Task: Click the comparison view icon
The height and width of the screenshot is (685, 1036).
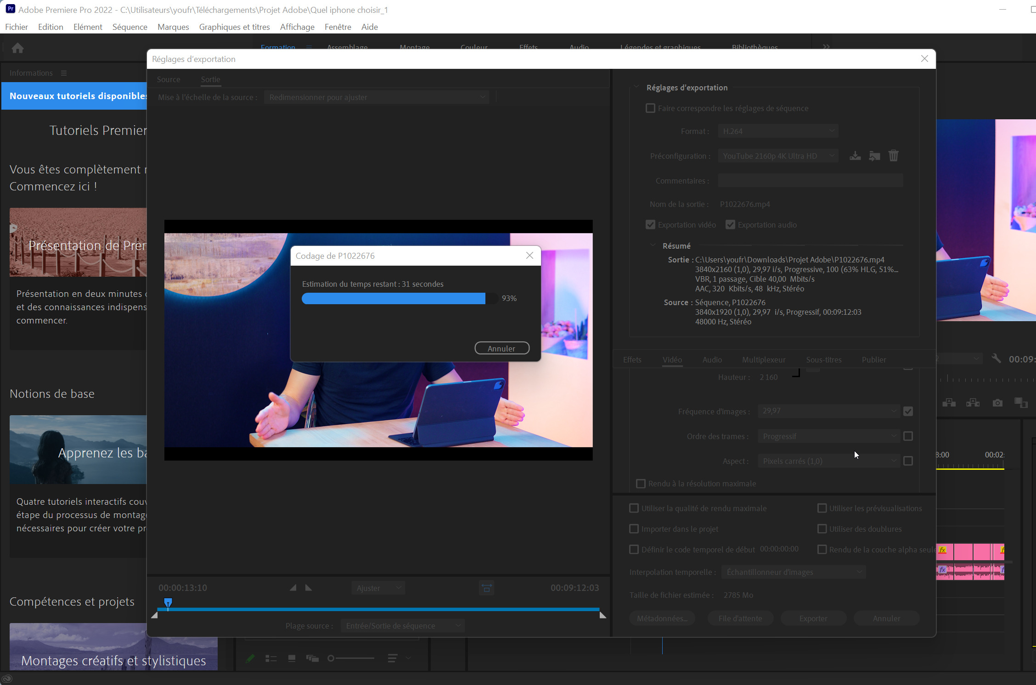Action: click(x=1021, y=403)
